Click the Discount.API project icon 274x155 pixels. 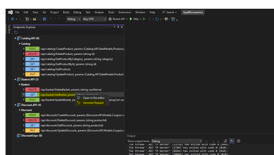point(19,105)
